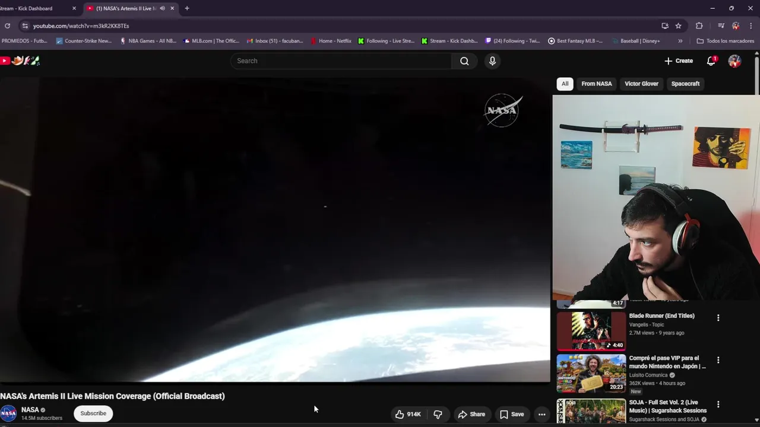Subscribe to the NASA channel
Image resolution: width=760 pixels, height=427 pixels.
(93, 413)
